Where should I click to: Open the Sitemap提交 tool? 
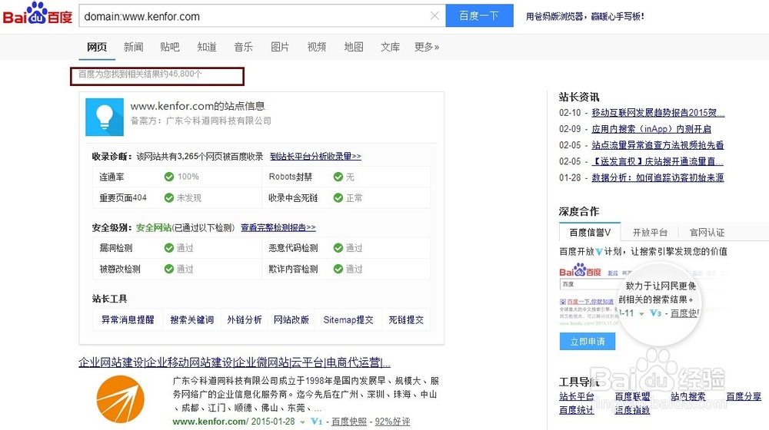(x=348, y=319)
